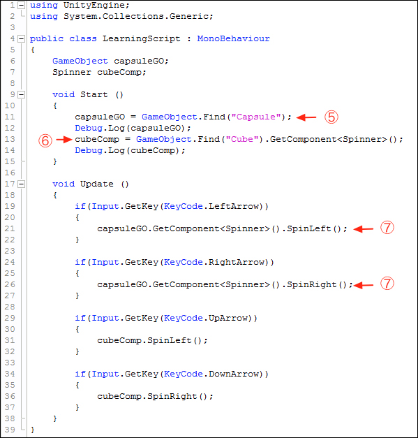Collapse the Start method fold marker
This screenshot has height=438, width=418.
(x=22, y=95)
